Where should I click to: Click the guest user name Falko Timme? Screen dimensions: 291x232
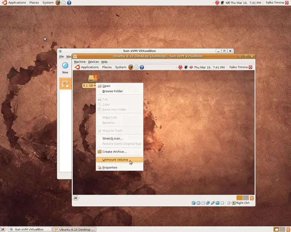[x=239, y=67]
